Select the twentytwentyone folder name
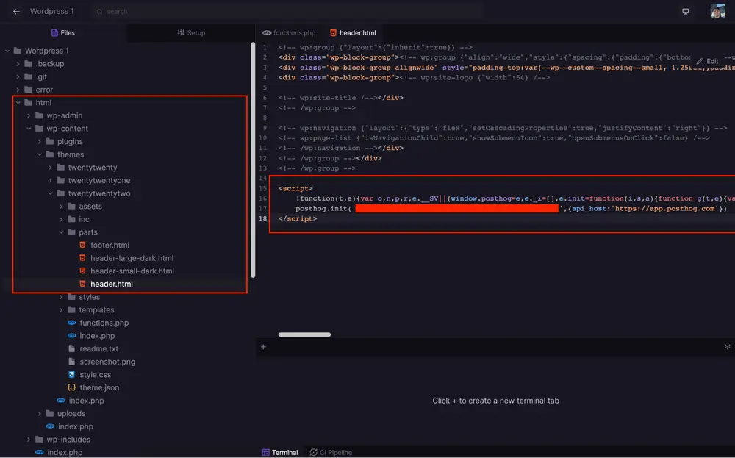Screen dimensions: 735x458 (99, 180)
